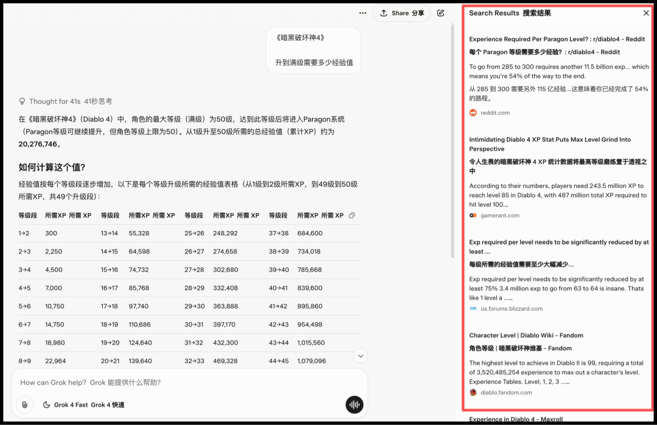657x425 pixels.
Task: Click the moon icon beside Grok 4 Fast
Action: 46,405
